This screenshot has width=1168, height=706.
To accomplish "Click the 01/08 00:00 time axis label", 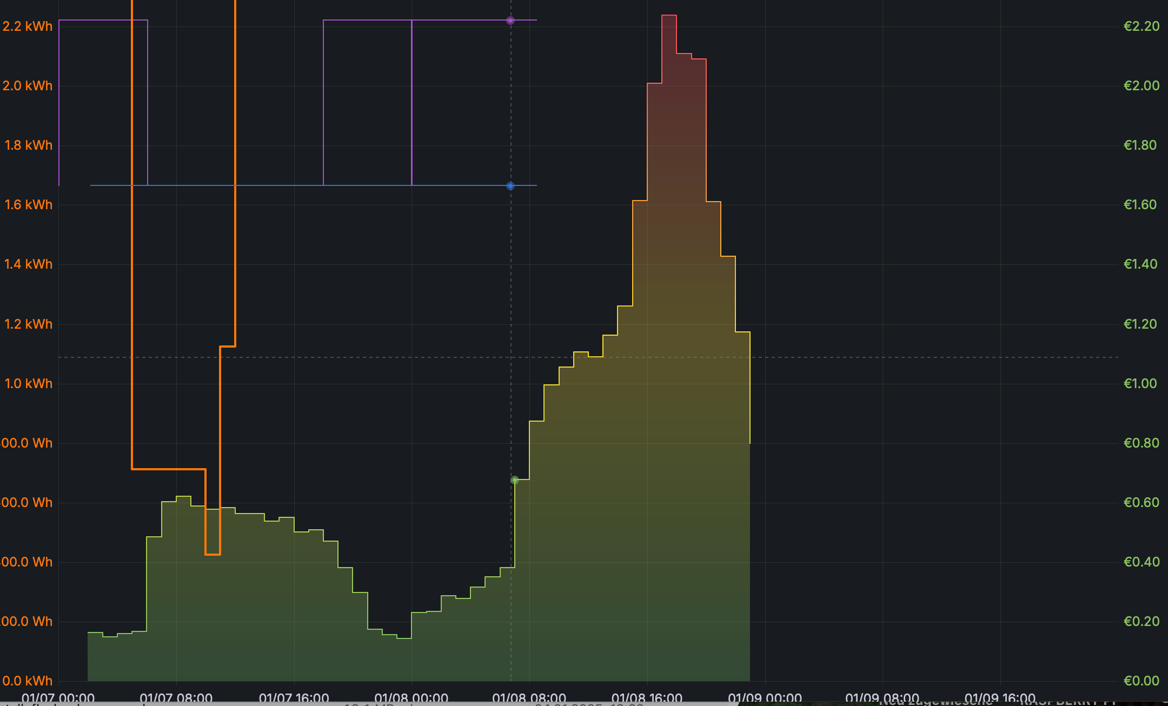I will click(411, 698).
